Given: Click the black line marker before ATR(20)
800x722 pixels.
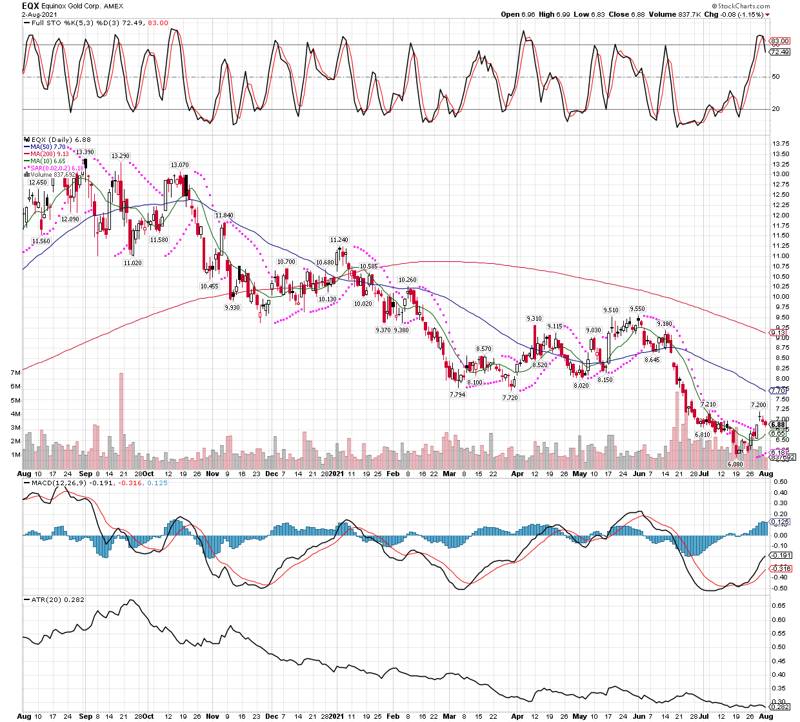Looking at the screenshot, I should 26,599.
